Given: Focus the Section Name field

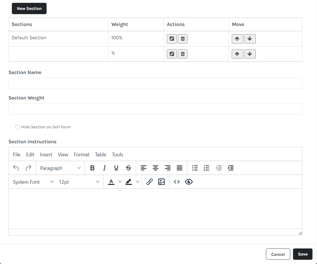Looking at the screenshot, I should point(155,83).
